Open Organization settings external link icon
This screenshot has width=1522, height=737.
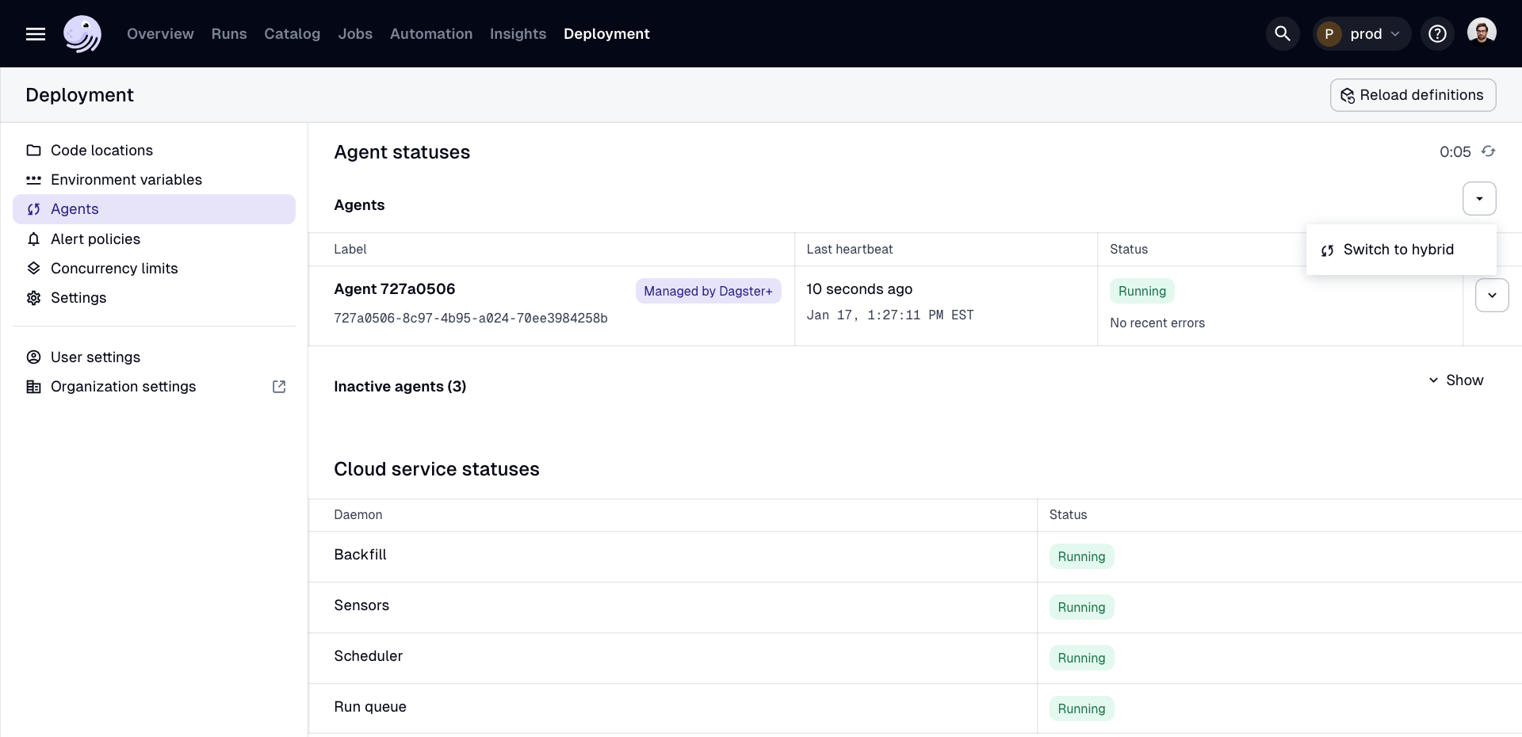(279, 387)
